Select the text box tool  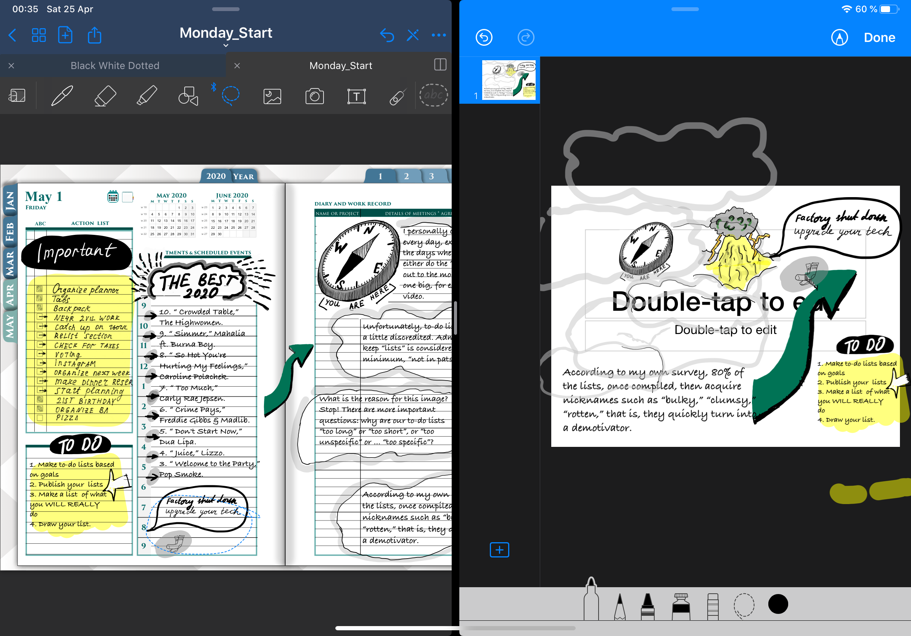pos(356,96)
